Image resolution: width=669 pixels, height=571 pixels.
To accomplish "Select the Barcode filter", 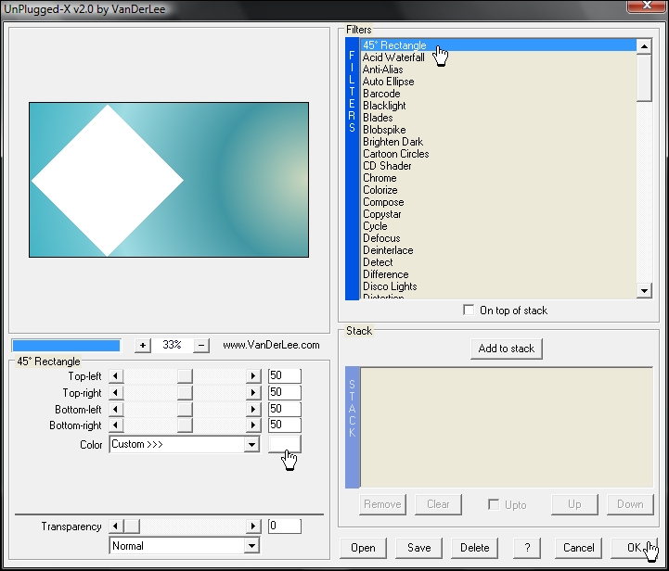I will click(x=498, y=94).
